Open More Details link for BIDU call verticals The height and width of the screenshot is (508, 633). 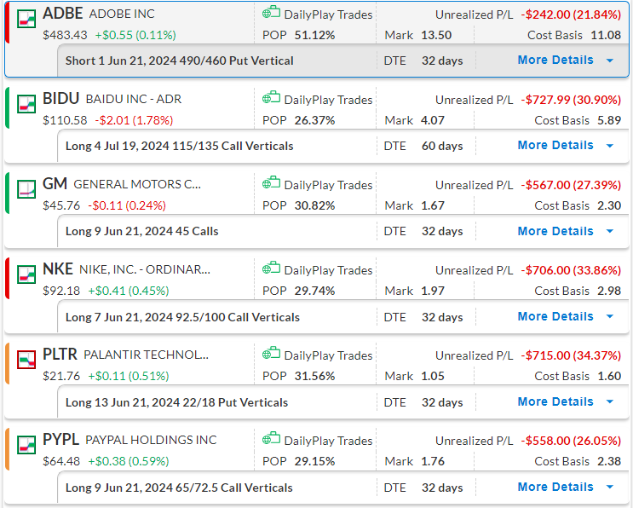(x=555, y=146)
